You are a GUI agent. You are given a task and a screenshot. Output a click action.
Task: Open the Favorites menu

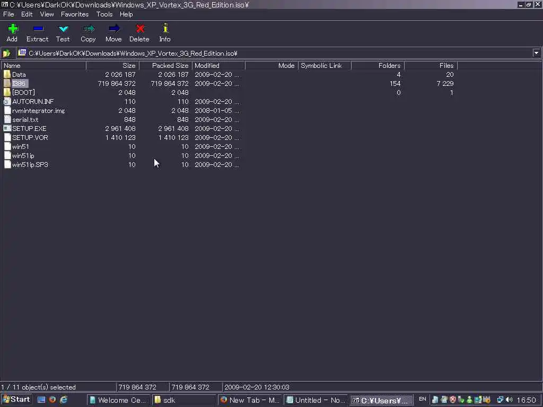(x=75, y=14)
